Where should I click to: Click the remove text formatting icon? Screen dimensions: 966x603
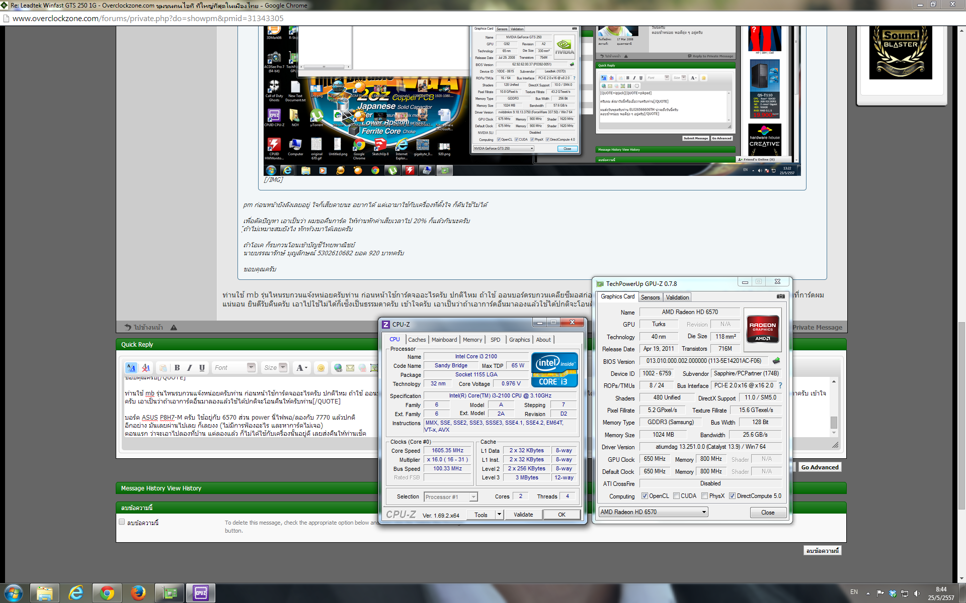tap(146, 368)
